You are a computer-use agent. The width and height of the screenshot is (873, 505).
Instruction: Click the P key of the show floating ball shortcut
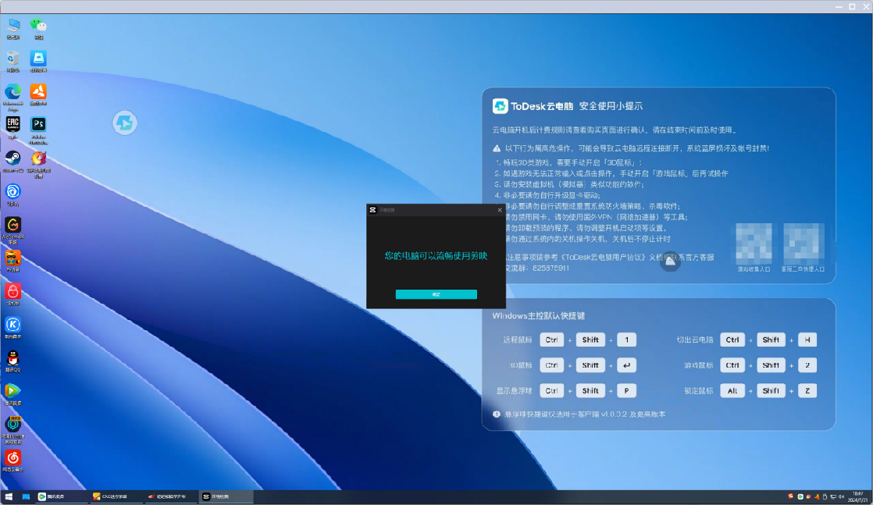pyautogui.click(x=626, y=391)
